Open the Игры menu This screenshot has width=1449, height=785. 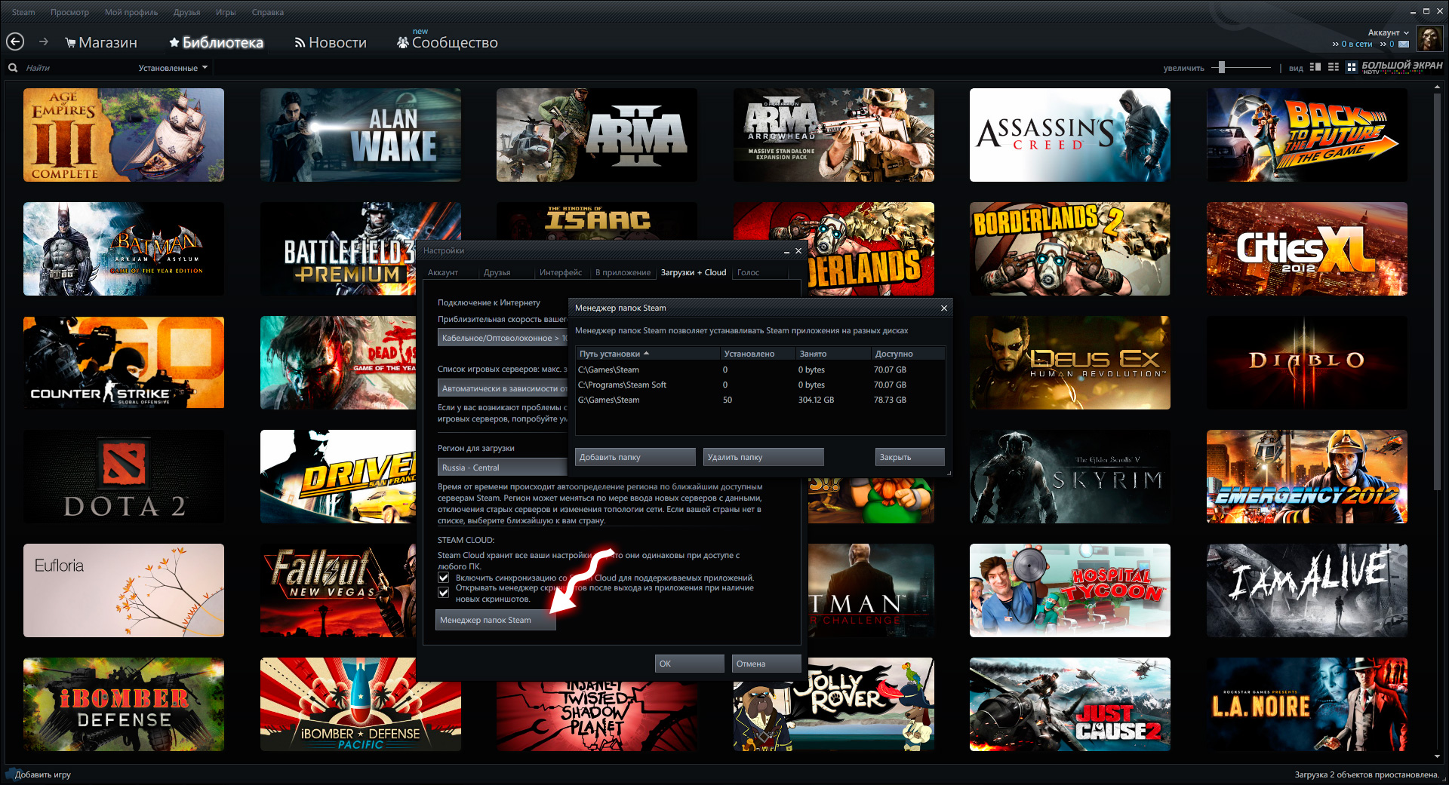226,12
